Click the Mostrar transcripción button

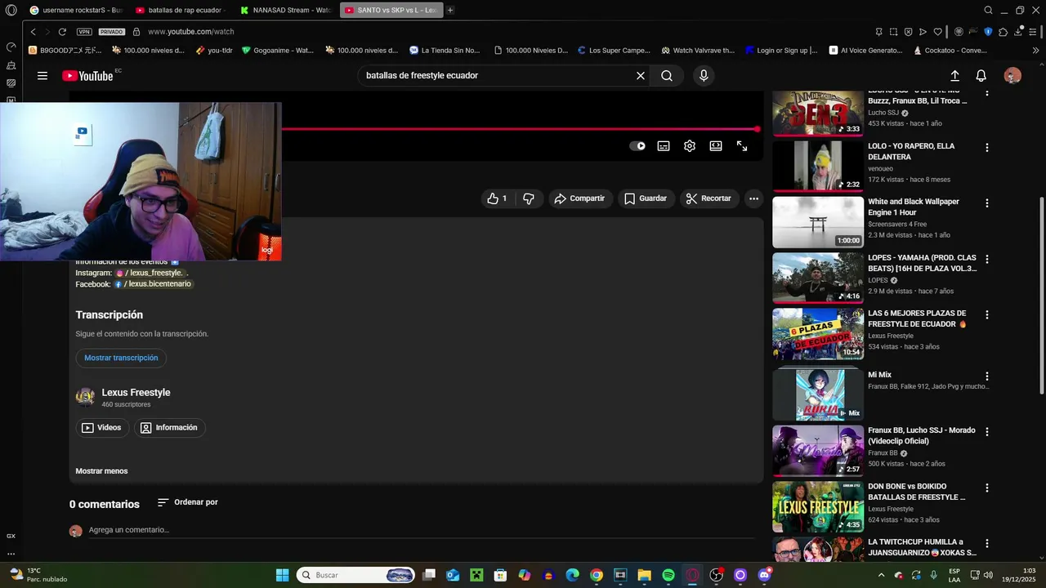tap(121, 358)
